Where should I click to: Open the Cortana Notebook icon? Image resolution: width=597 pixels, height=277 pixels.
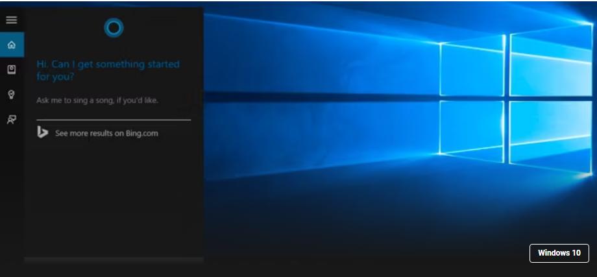click(x=12, y=69)
